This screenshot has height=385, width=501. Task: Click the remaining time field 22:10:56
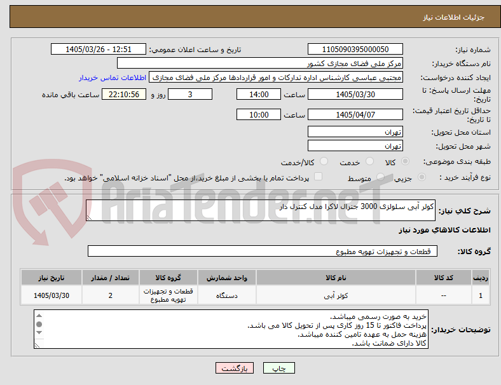point(124,95)
